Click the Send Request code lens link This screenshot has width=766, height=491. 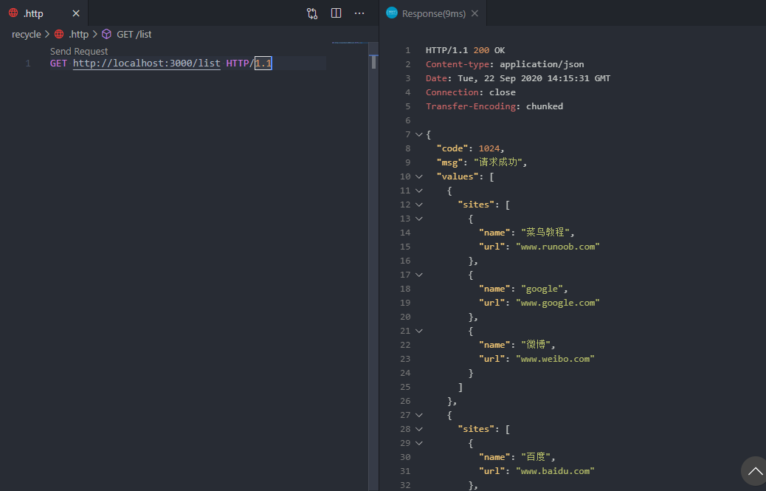tap(79, 51)
